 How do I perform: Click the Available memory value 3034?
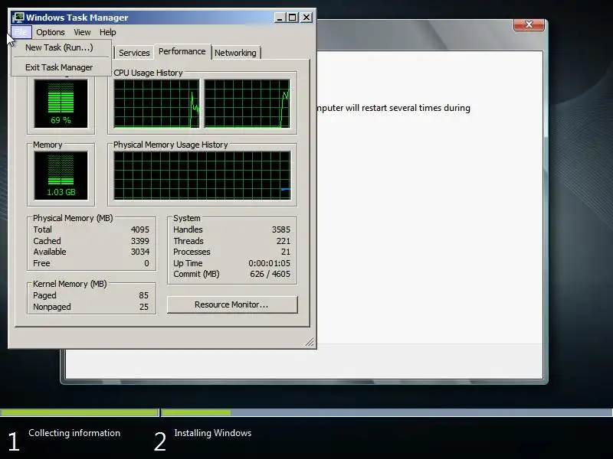click(x=140, y=252)
